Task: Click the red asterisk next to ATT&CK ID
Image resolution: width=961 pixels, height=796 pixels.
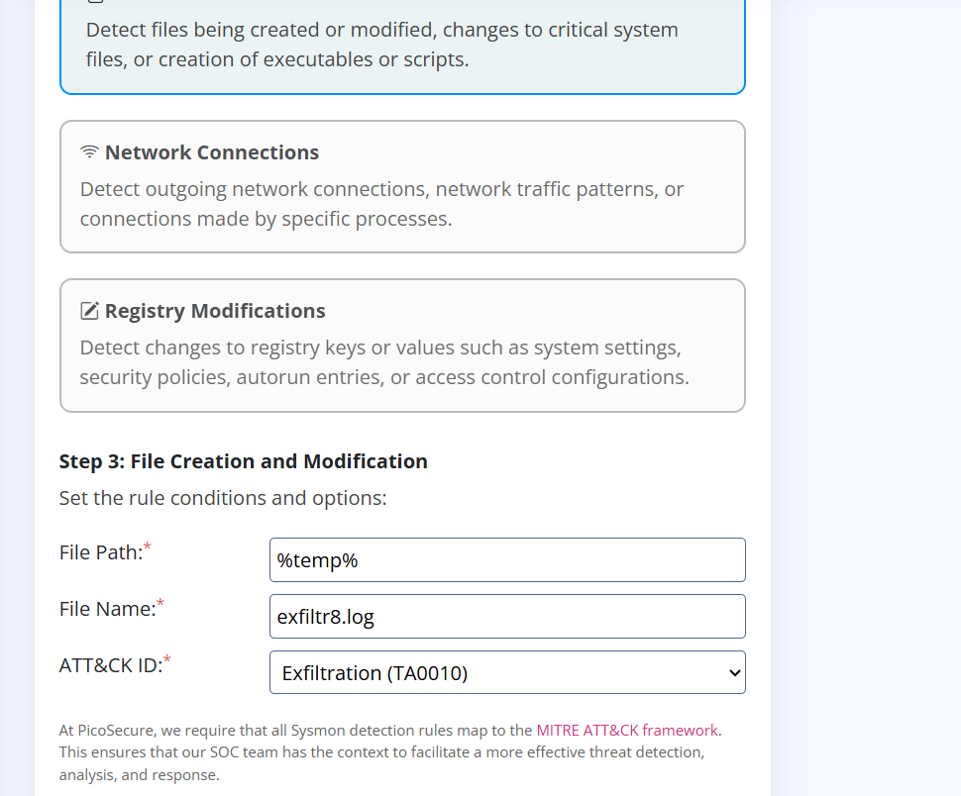Action: [167, 660]
